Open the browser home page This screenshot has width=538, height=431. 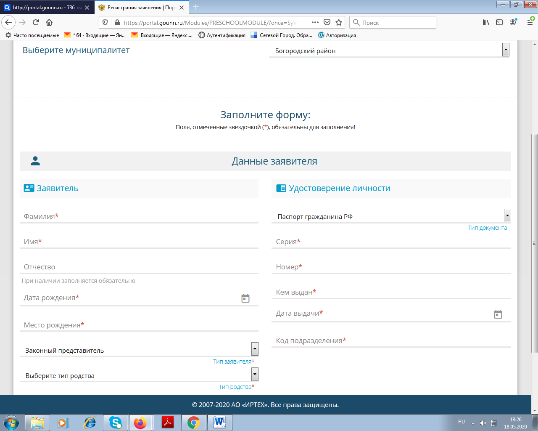[x=49, y=22]
